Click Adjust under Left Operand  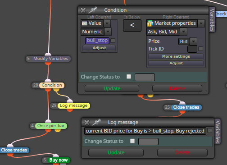click(99, 48)
